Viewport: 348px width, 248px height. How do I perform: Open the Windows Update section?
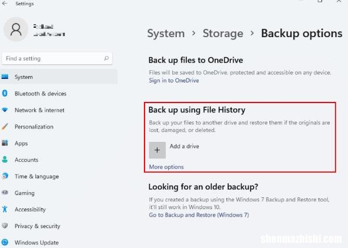click(37, 243)
